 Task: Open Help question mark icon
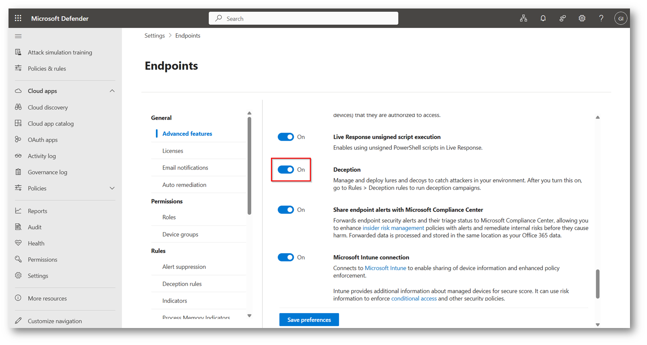[x=601, y=18]
